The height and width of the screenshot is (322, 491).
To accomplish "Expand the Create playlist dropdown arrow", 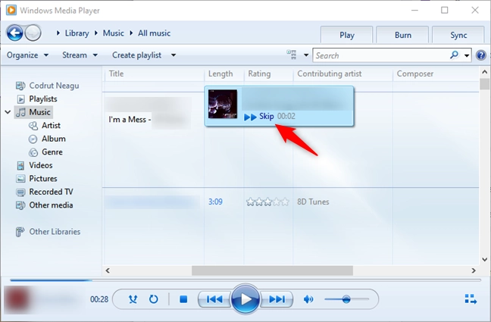I will tap(174, 55).
